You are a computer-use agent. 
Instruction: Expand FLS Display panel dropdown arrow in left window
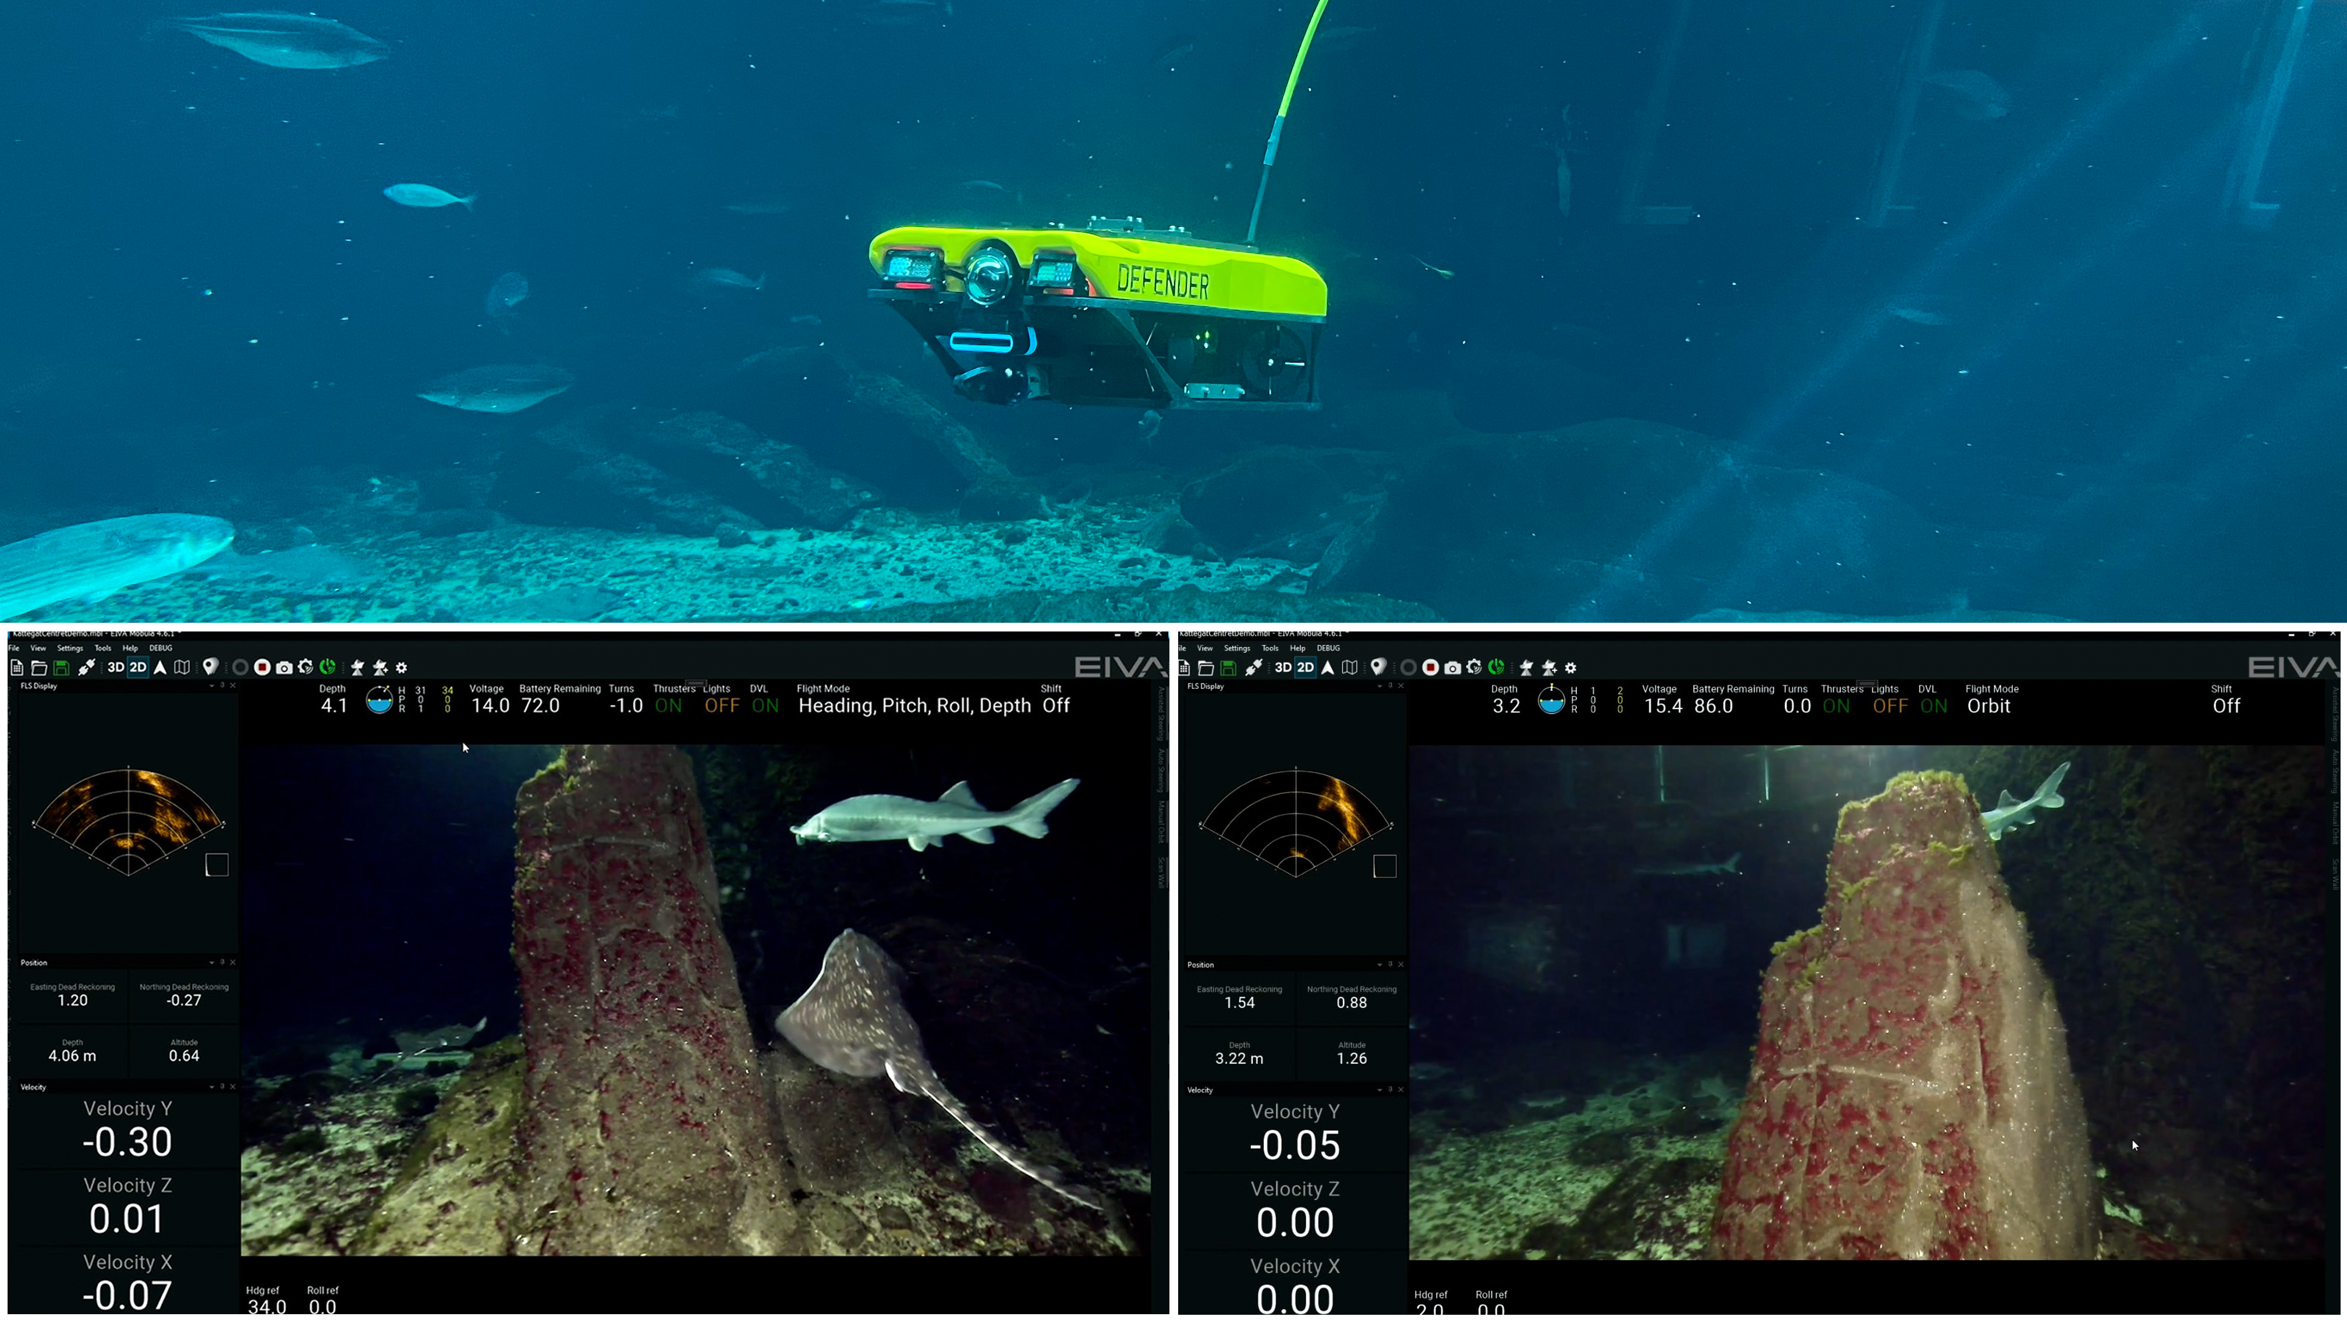[x=211, y=685]
